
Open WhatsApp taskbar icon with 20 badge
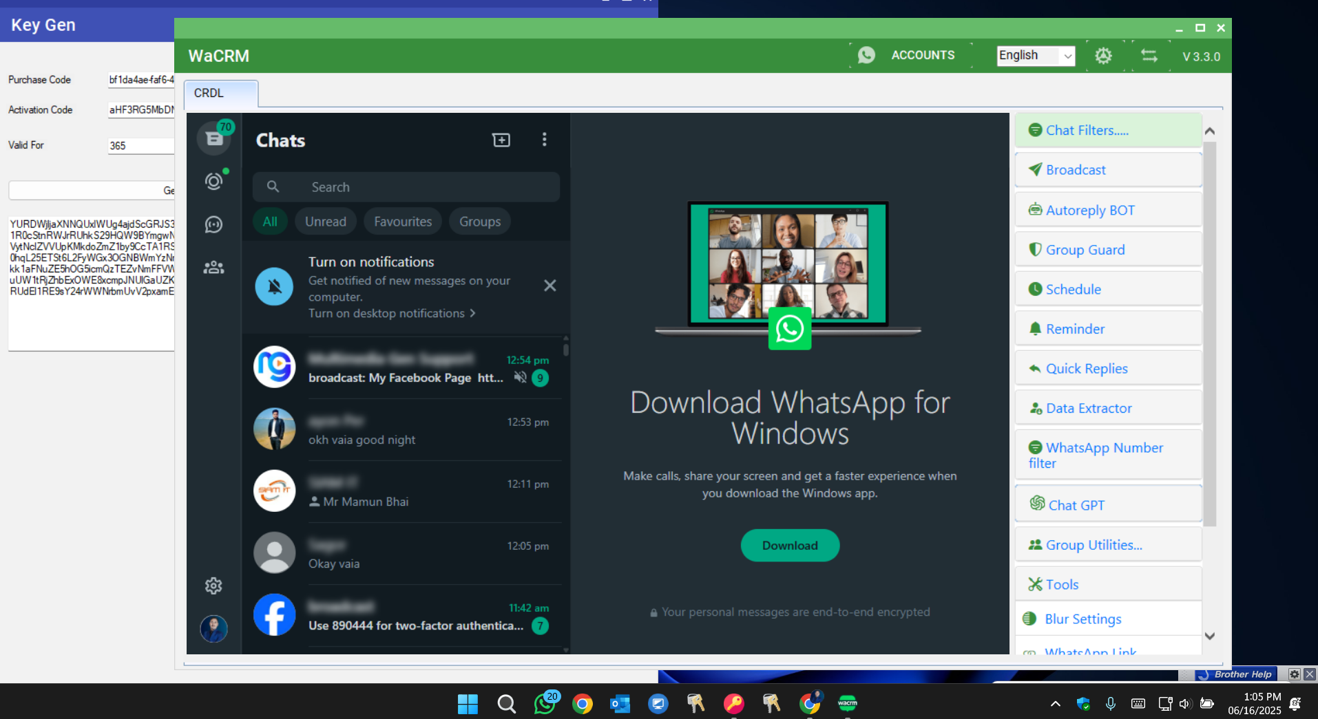point(545,703)
